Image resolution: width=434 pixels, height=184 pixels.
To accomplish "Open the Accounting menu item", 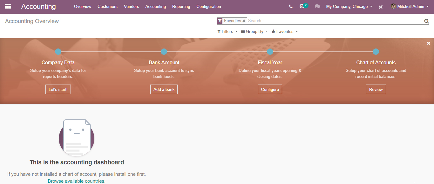I will point(156,6).
